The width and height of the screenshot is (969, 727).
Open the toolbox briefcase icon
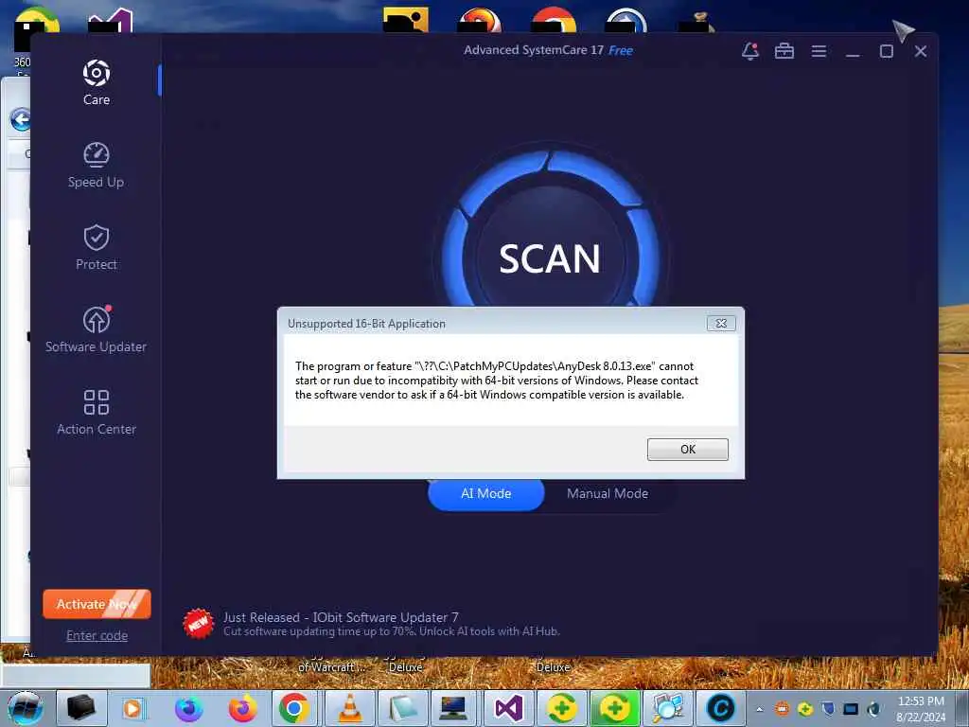pyautogui.click(x=784, y=51)
